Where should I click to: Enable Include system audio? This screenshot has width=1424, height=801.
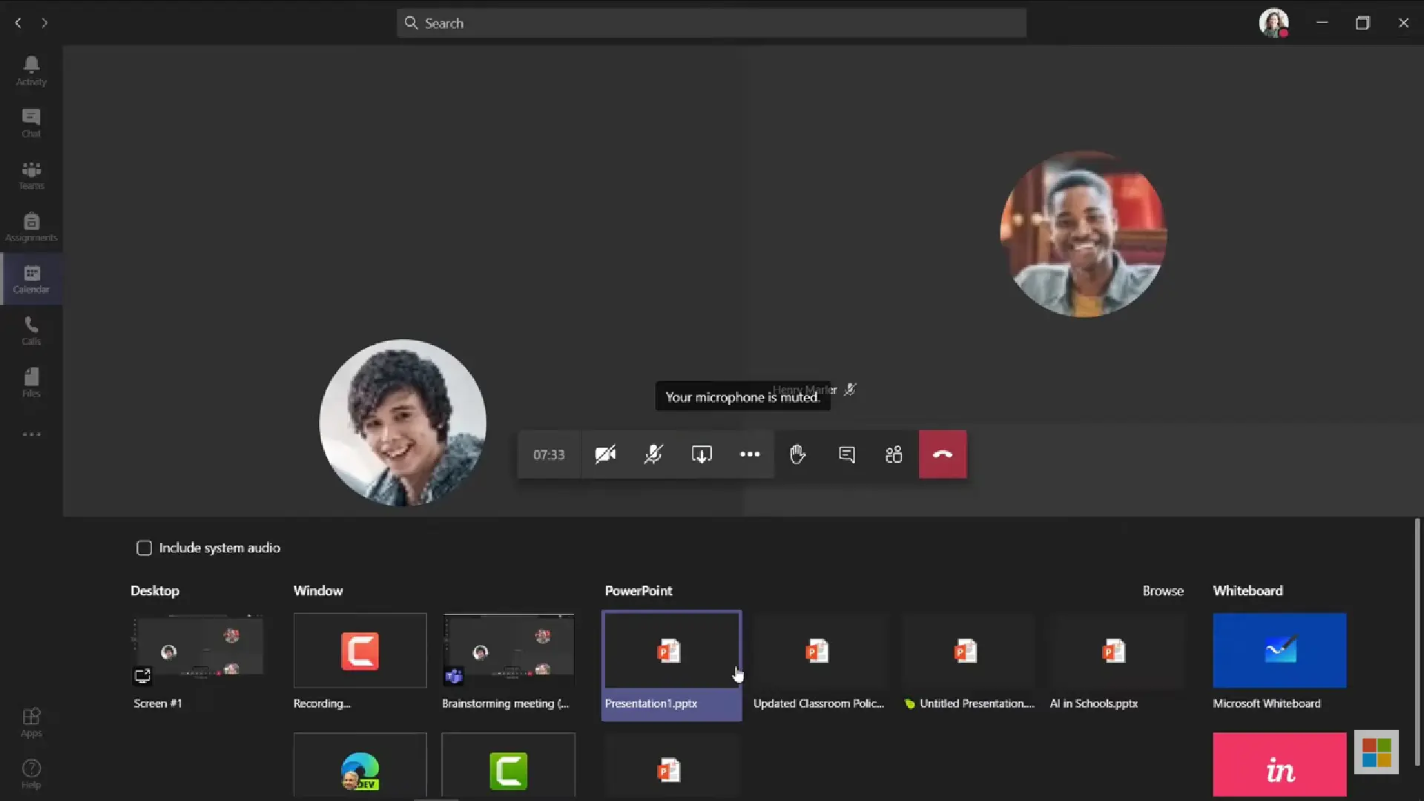click(x=145, y=548)
